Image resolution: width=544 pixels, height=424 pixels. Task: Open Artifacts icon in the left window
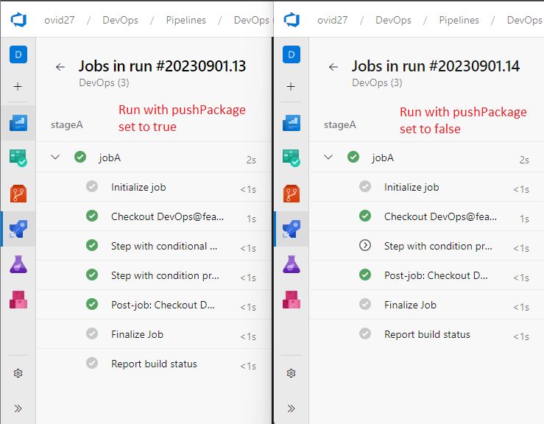pyautogui.click(x=18, y=300)
